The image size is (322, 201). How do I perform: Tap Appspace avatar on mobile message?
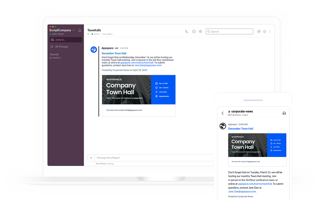tap(223, 126)
